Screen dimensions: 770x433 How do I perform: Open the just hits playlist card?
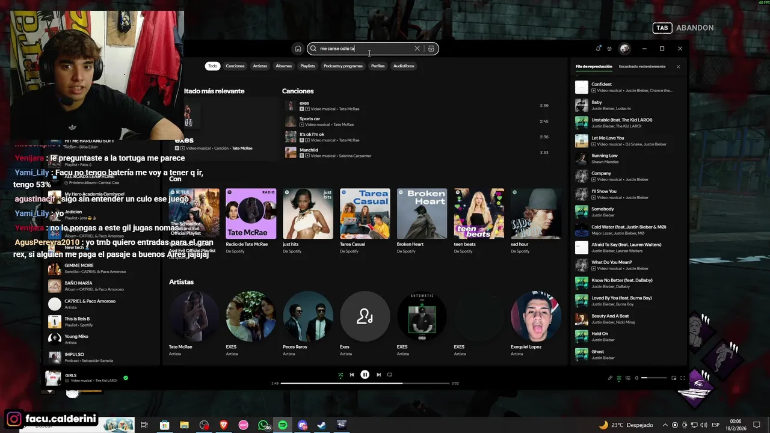(308, 221)
